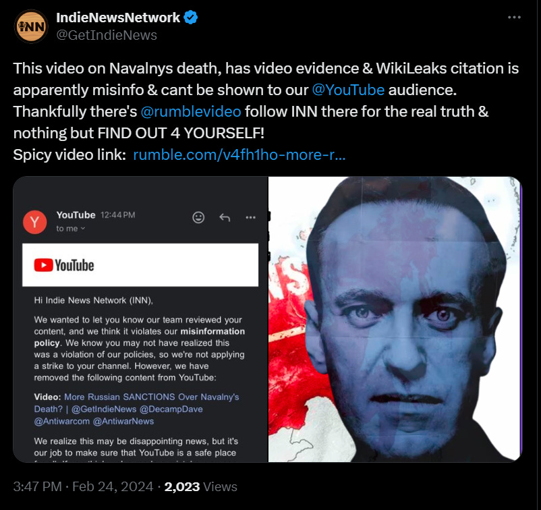Follow the rumble.com video link
The width and height of the screenshot is (541, 510).
(239, 155)
